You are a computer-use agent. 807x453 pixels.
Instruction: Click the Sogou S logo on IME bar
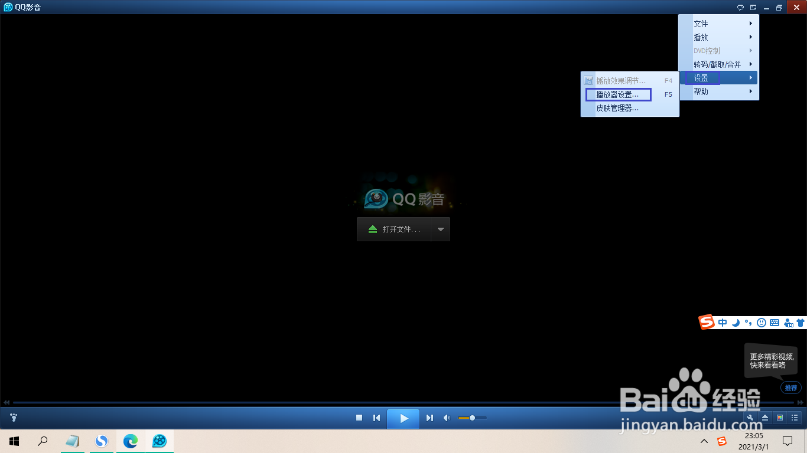707,322
